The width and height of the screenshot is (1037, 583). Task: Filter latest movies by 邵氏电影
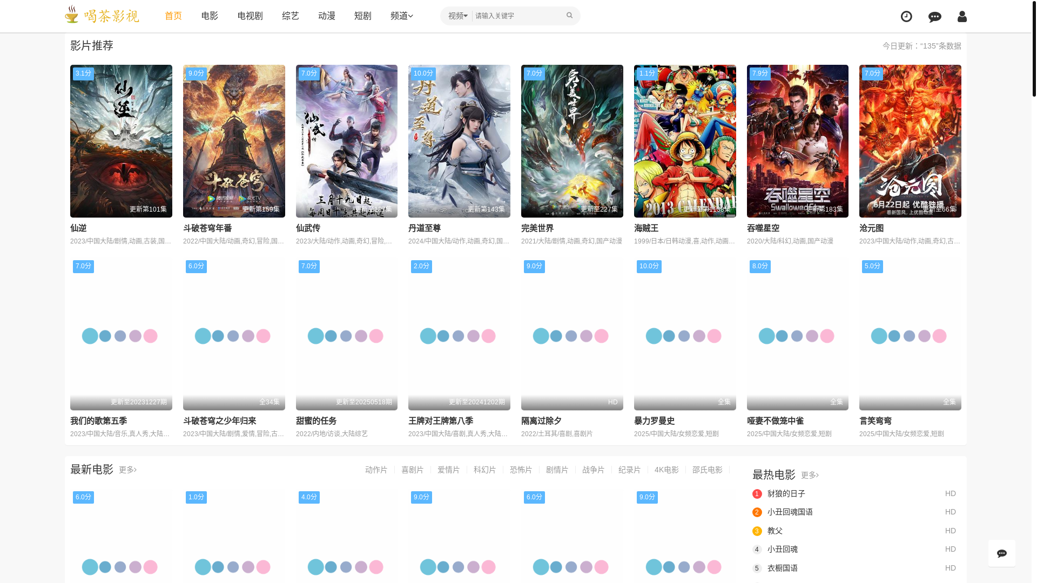pos(707,470)
